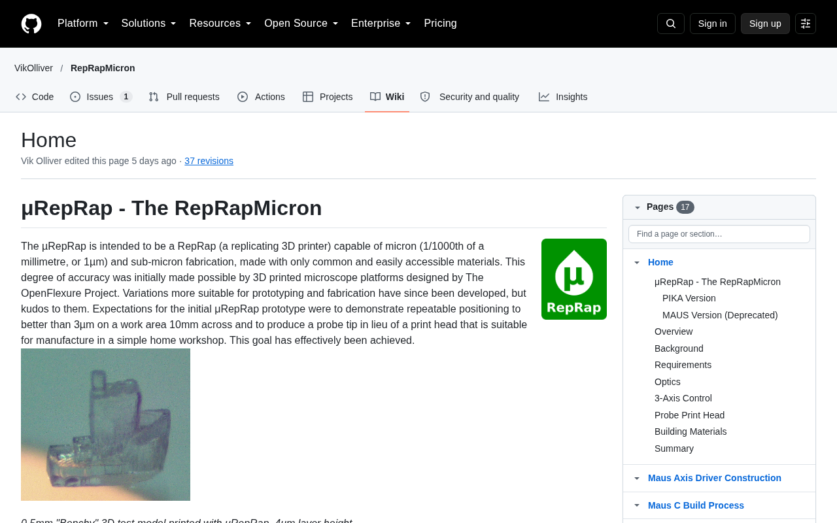The width and height of the screenshot is (837, 523).
Task: Jump to the 3-Axis Control section
Action: (683, 398)
